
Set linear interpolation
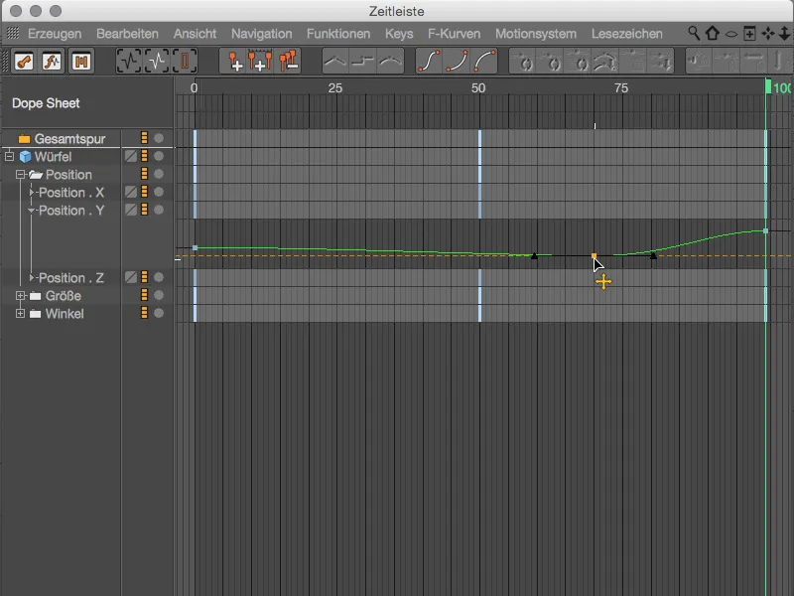coord(335,62)
